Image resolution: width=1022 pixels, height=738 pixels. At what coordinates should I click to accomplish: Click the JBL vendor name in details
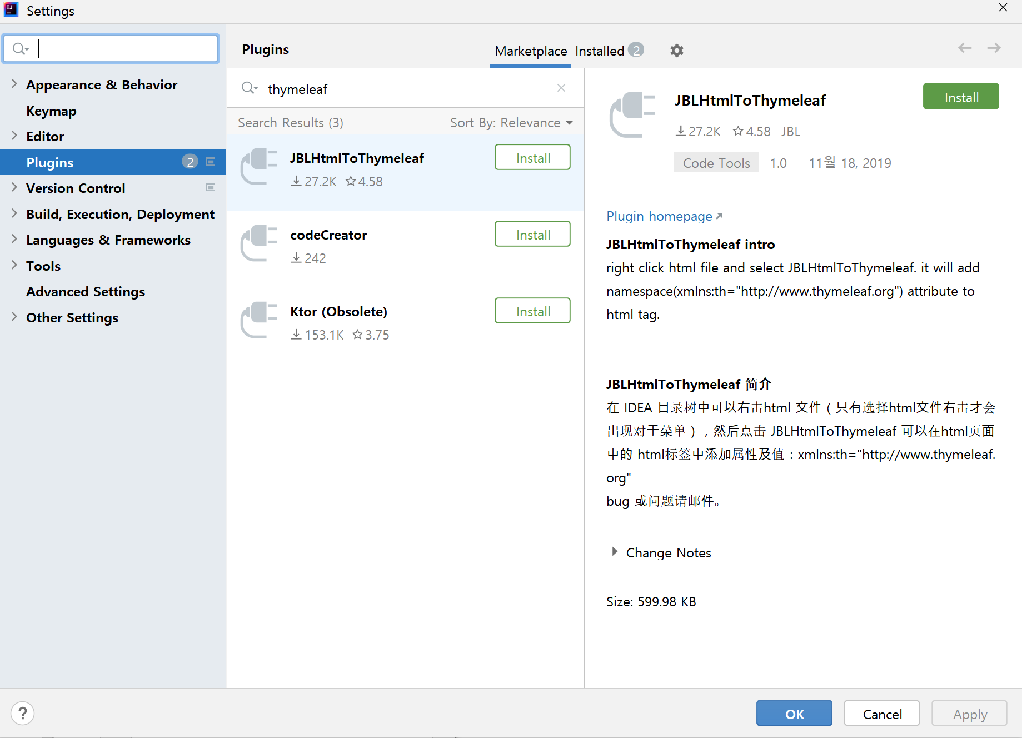790,132
